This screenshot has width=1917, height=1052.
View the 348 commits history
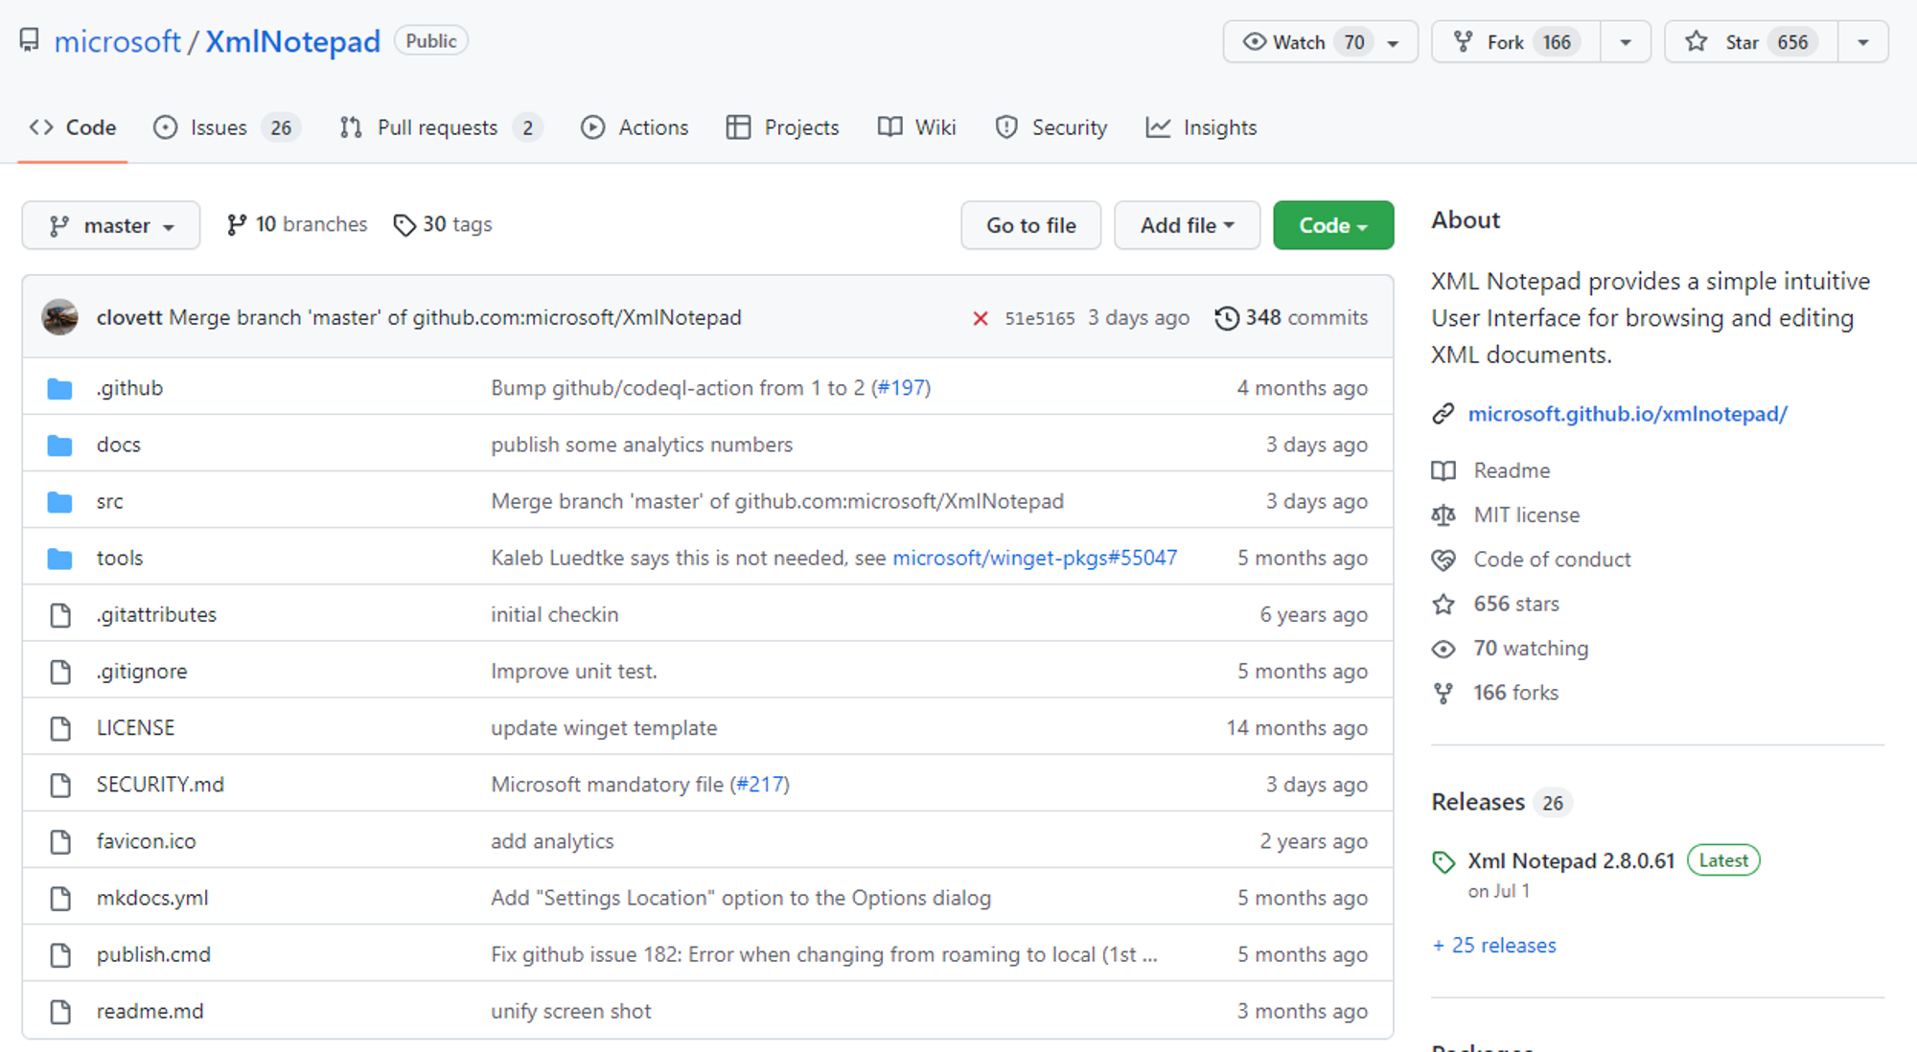[1291, 317]
